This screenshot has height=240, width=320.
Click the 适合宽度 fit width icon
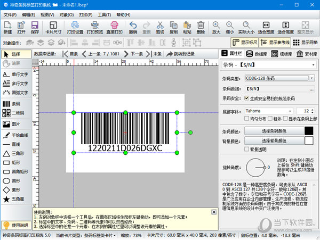point(266,28)
